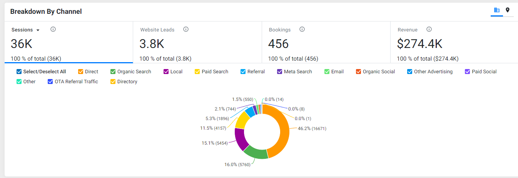518x178 pixels.
Task: Expand the Sessions metric dropdown arrow
Action: point(38,30)
